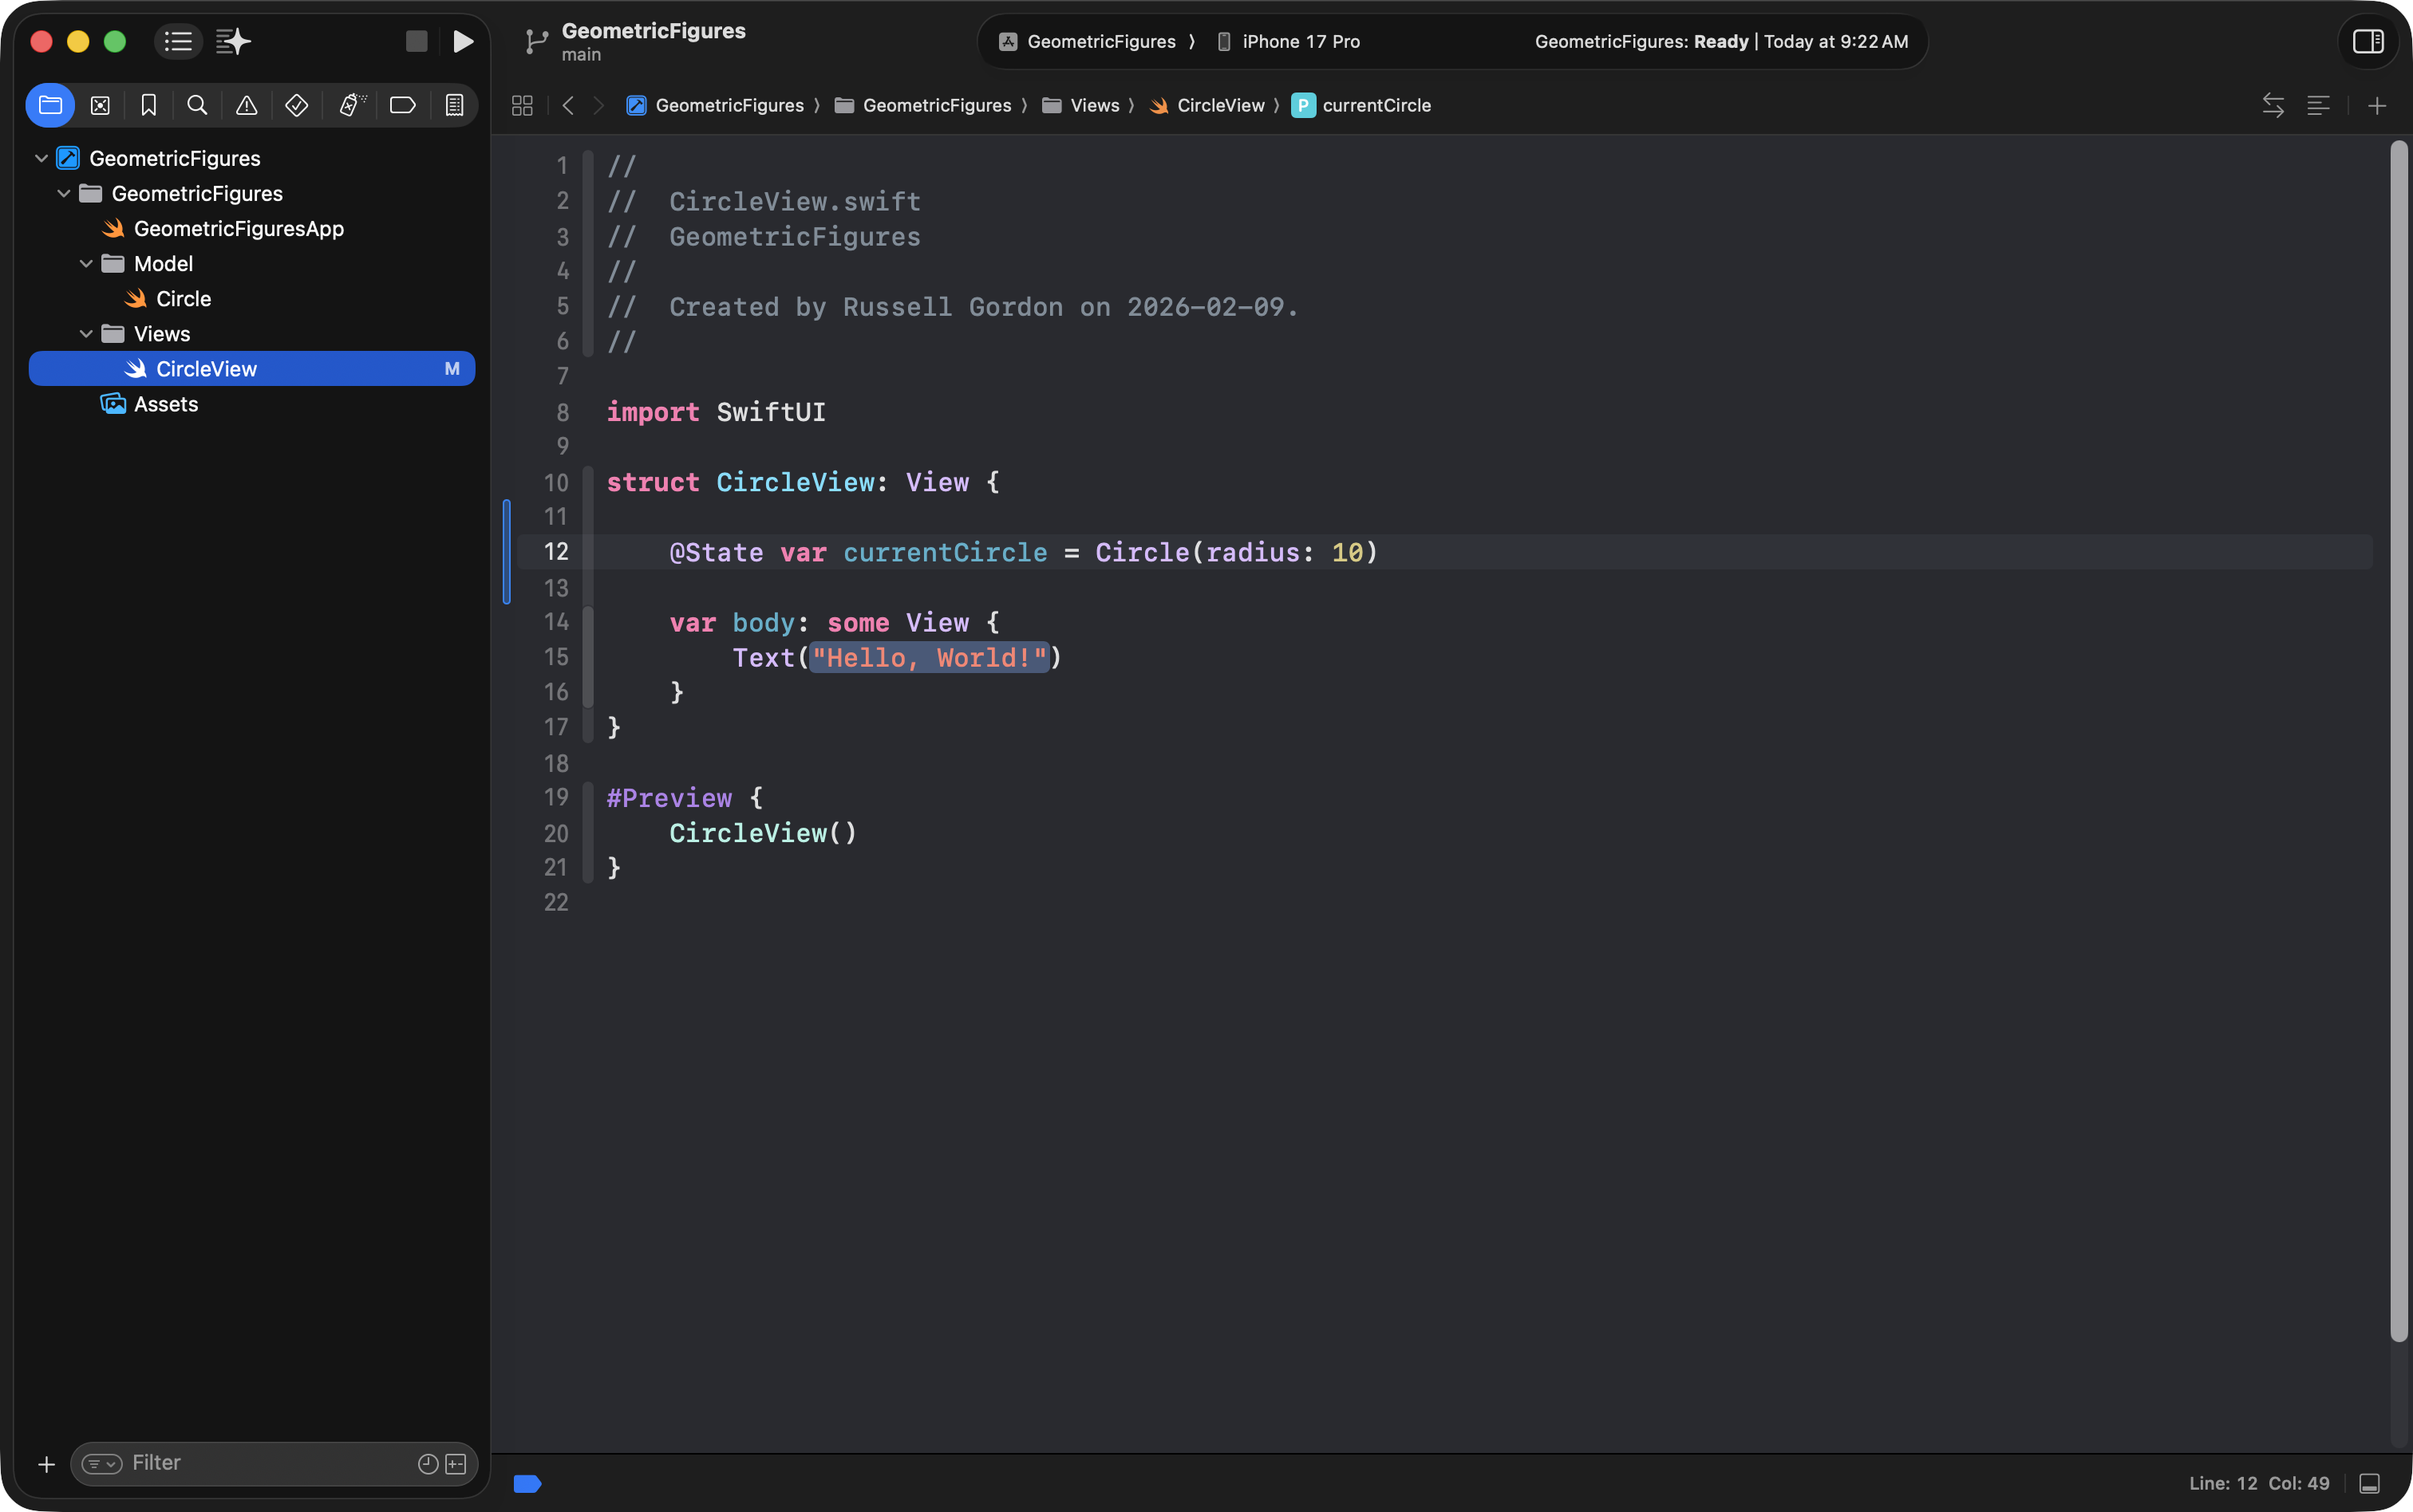Collapse the Model folder
The width and height of the screenshot is (2413, 1512).
click(86, 264)
